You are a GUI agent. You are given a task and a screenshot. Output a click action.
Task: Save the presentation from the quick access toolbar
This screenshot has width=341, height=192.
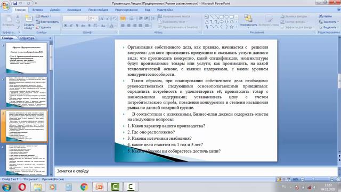pos(15,3)
